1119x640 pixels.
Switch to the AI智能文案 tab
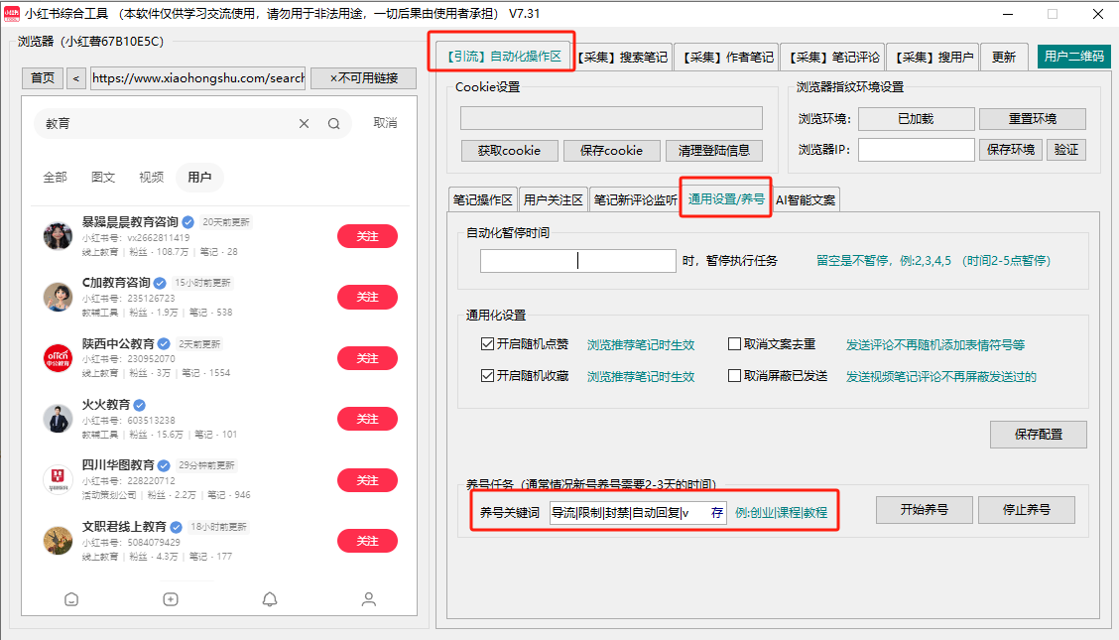click(x=806, y=199)
